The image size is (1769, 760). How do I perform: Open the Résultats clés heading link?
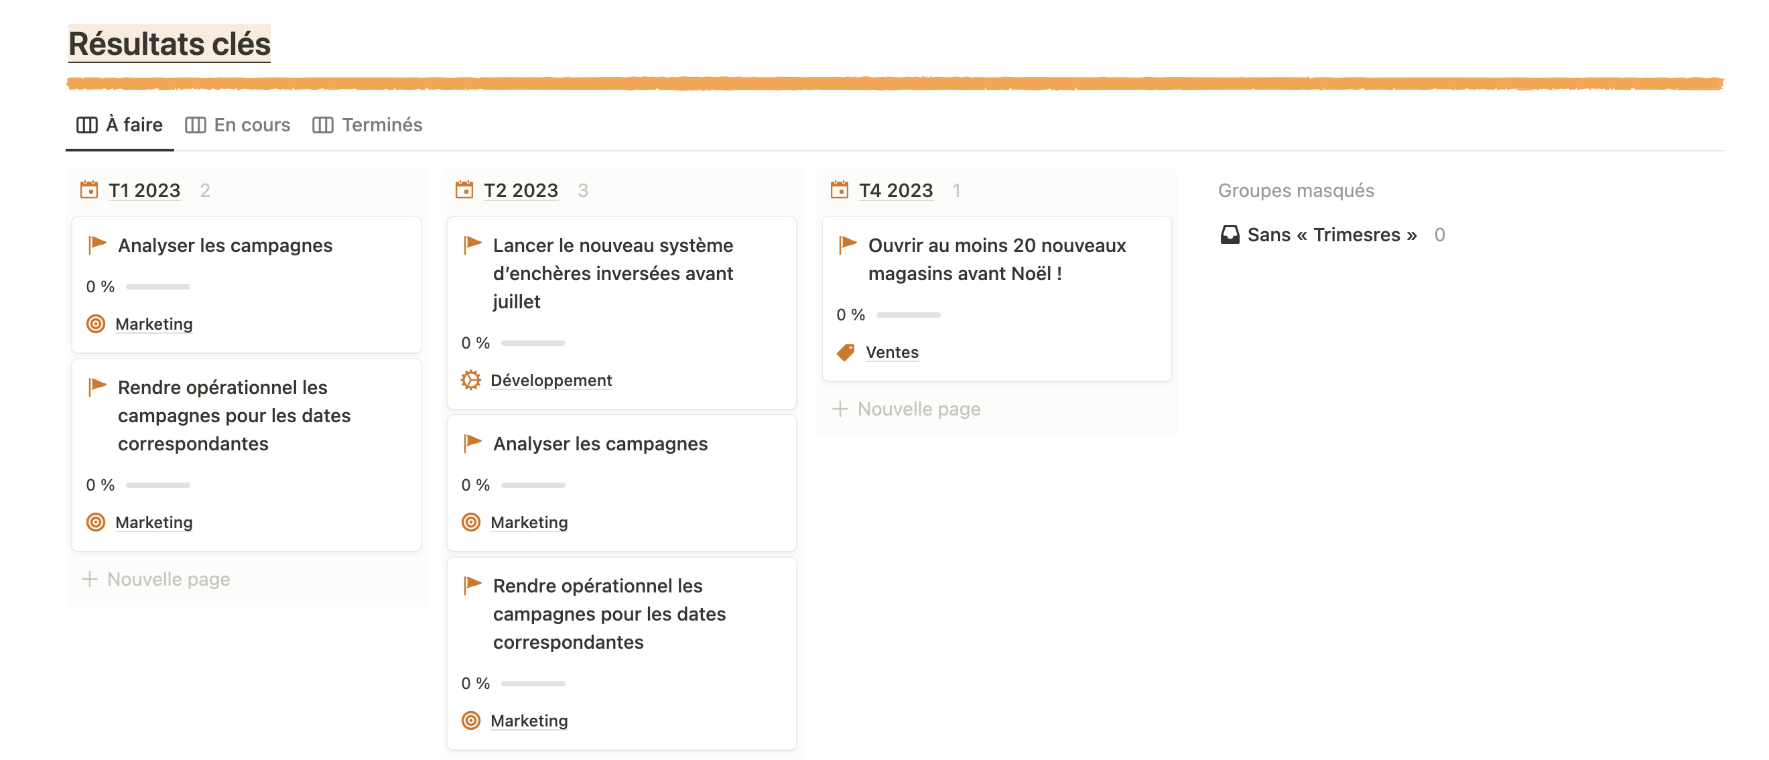point(169,44)
